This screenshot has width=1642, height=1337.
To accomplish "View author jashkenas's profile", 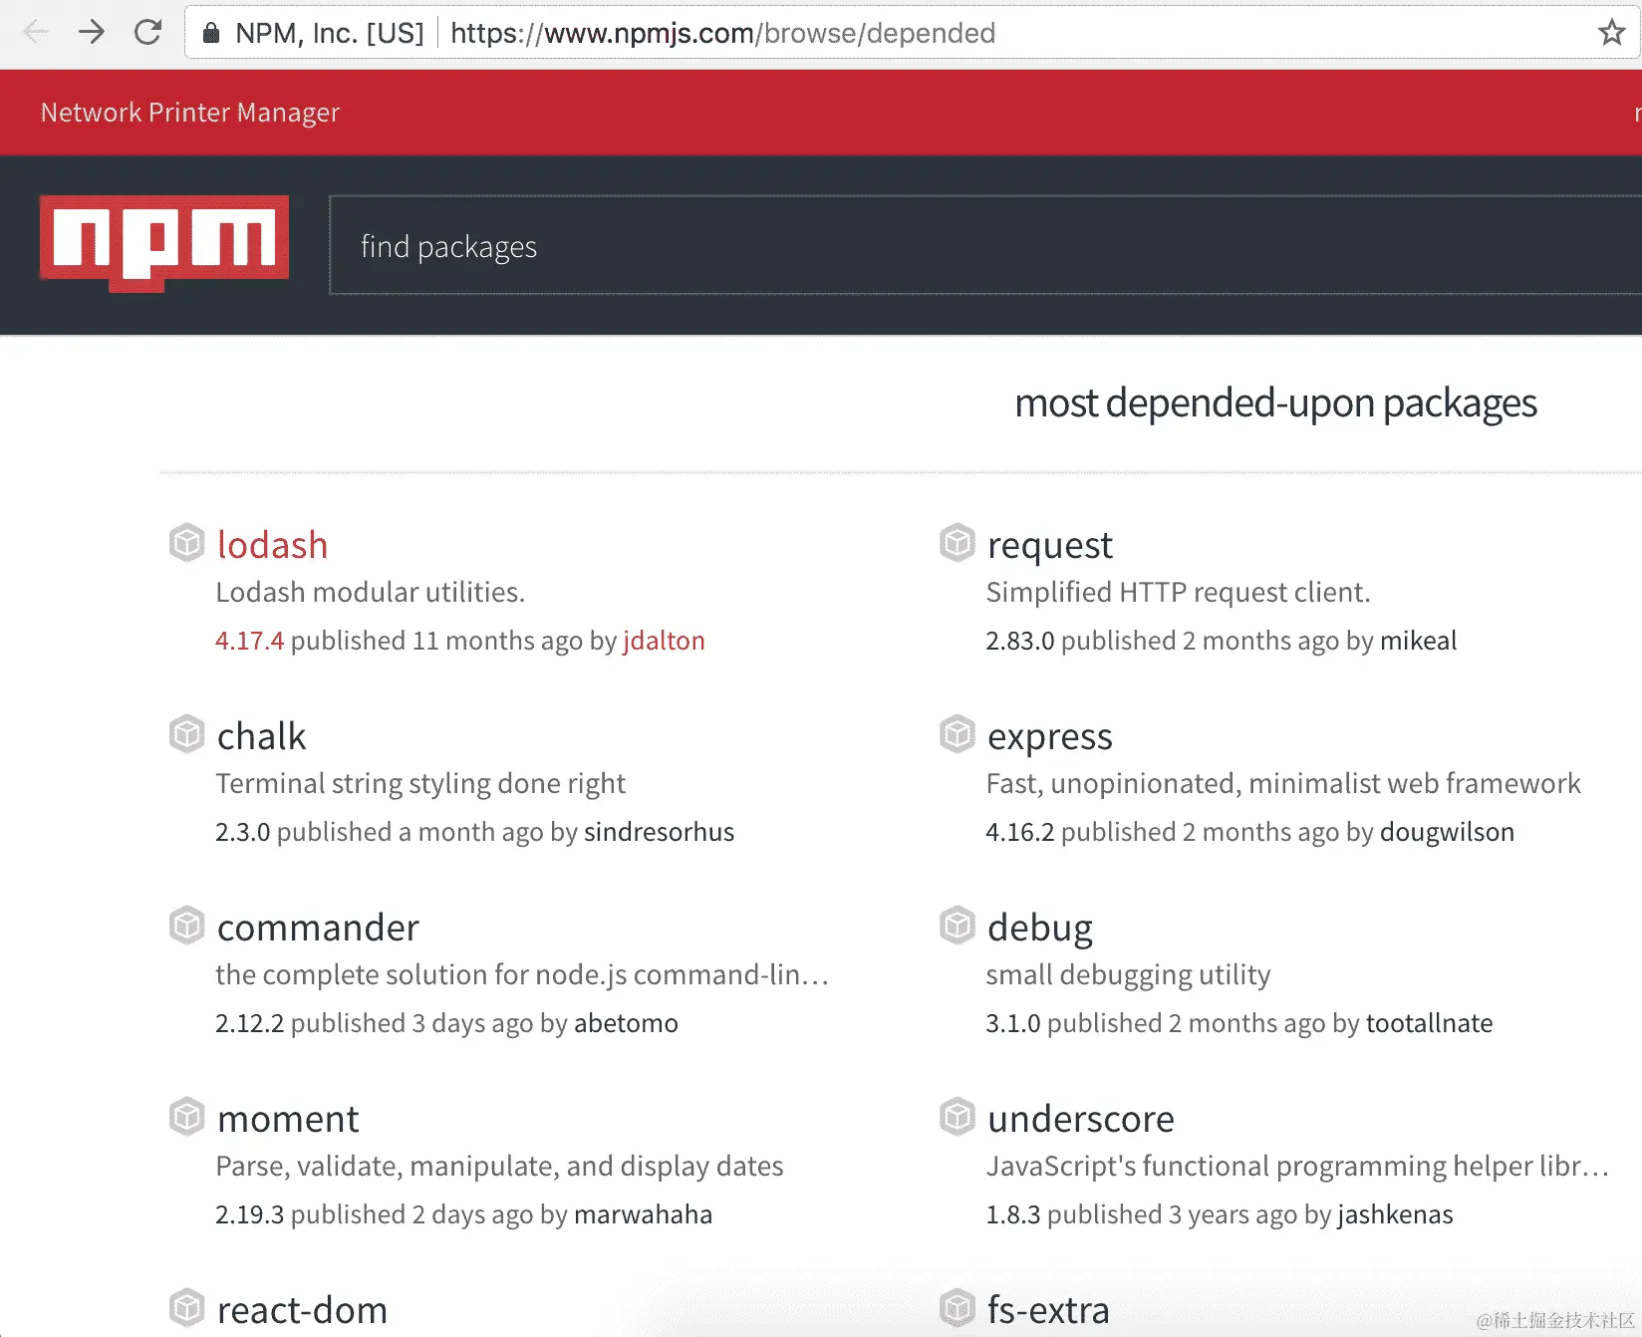I will coord(1395,1214).
